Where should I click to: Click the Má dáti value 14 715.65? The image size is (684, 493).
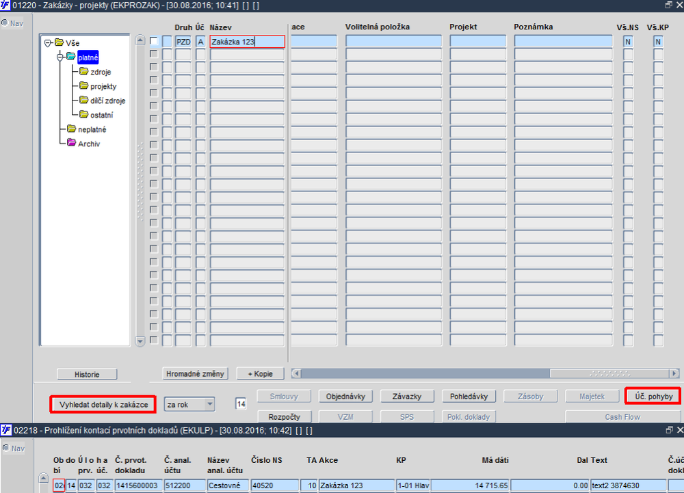[x=471, y=485]
